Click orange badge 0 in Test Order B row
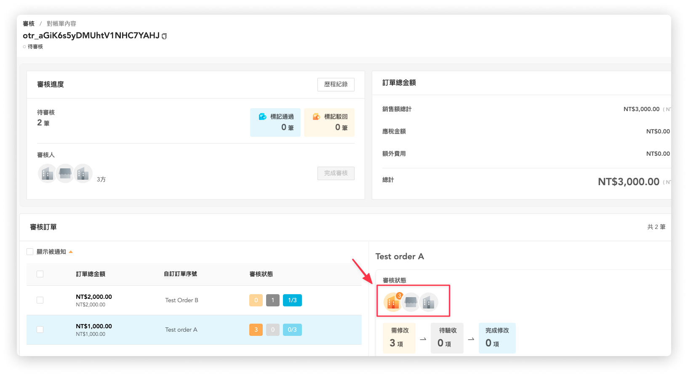This screenshot has width=688, height=375. point(256,300)
